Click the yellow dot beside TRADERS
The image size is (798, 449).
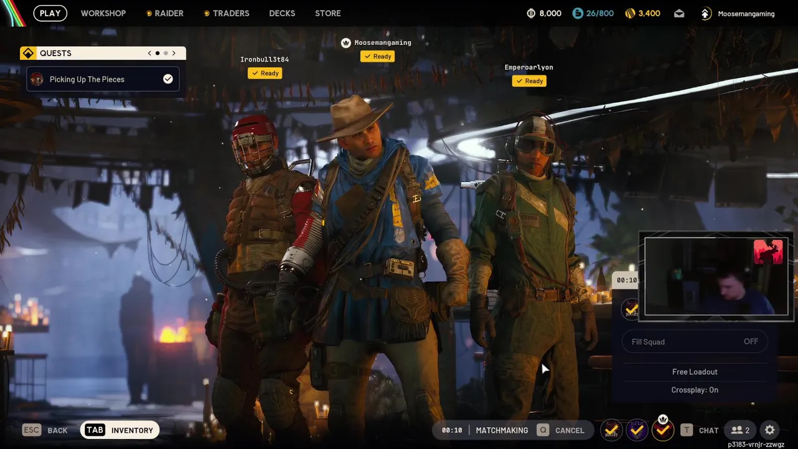click(207, 13)
